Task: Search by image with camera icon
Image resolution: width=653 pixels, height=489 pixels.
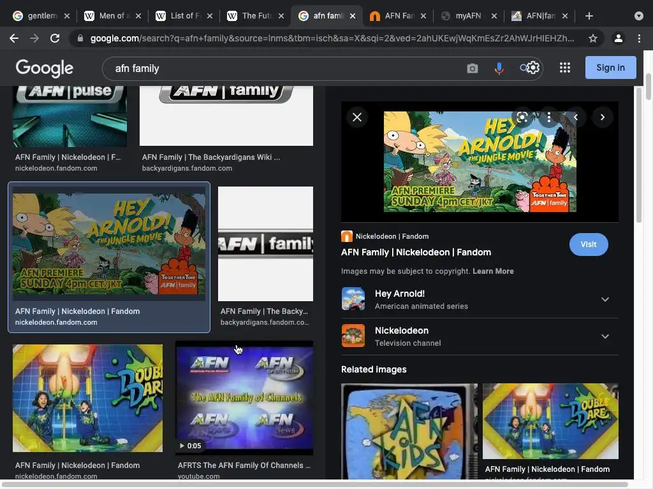Action: [x=473, y=68]
